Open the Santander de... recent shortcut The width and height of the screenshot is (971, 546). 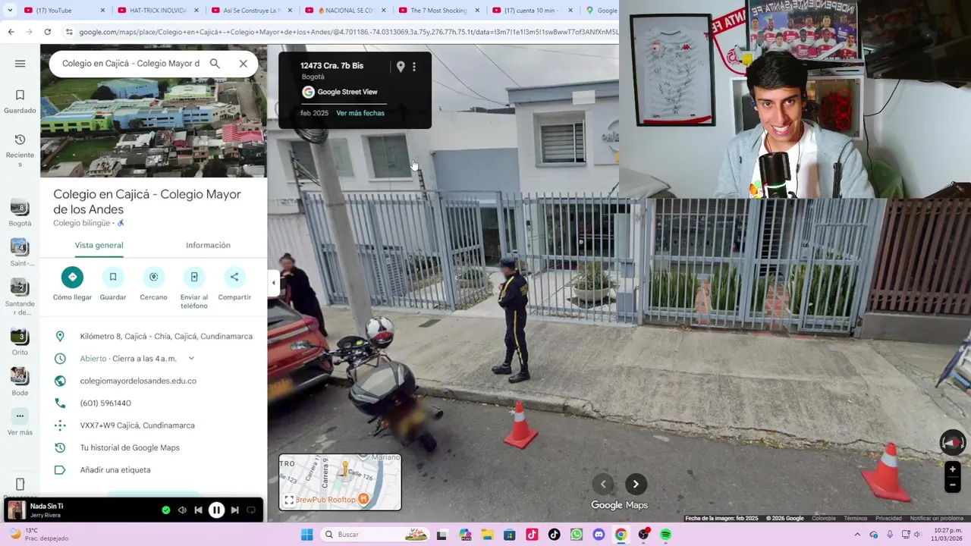point(20,297)
